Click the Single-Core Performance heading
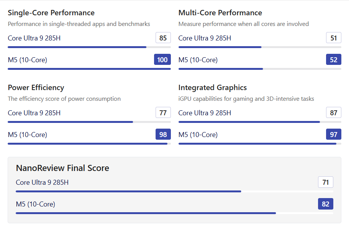The width and height of the screenshot is (349, 229). (x=51, y=13)
